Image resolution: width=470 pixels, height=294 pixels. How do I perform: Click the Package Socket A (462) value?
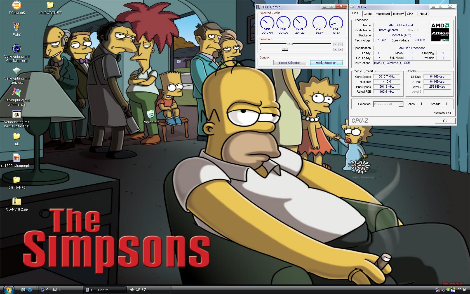(401, 35)
